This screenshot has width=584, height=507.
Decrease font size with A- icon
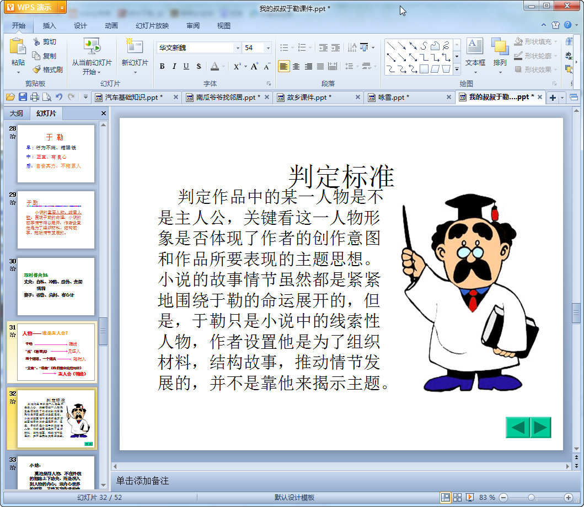coord(267,66)
